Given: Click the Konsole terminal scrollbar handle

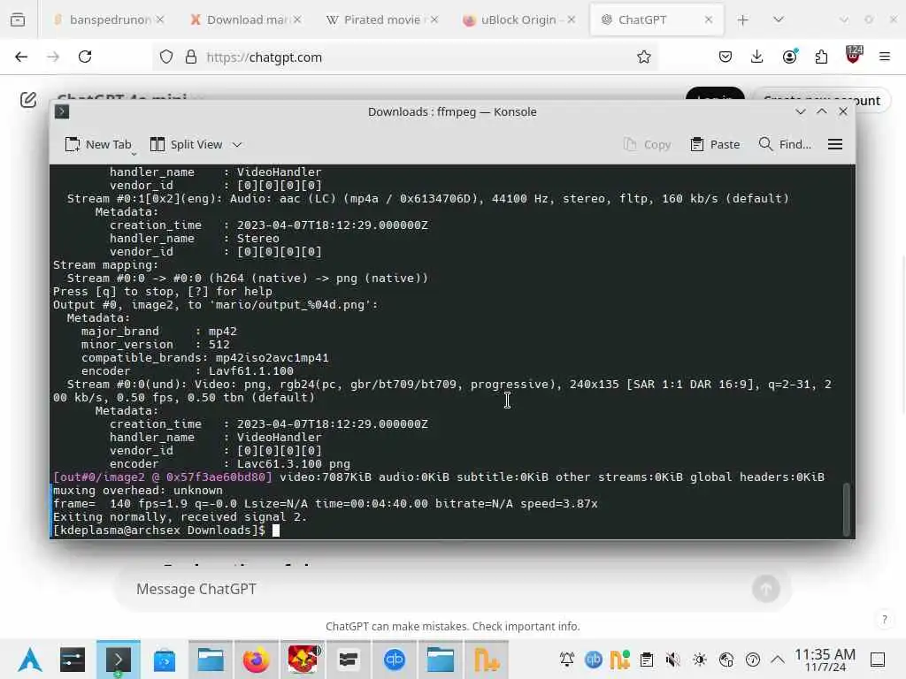Looking at the screenshot, I should click(x=847, y=508).
